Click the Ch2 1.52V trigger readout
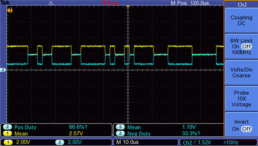Viewport: 258px width, 146px height. (197, 142)
